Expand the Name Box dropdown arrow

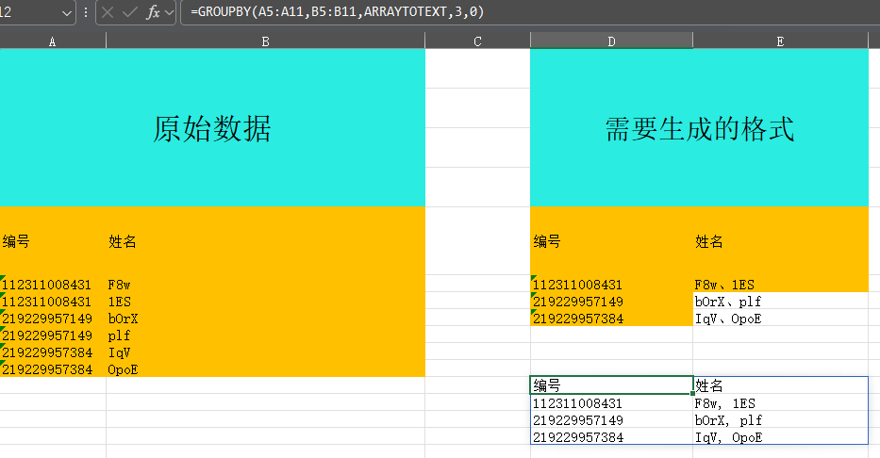tap(66, 13)
